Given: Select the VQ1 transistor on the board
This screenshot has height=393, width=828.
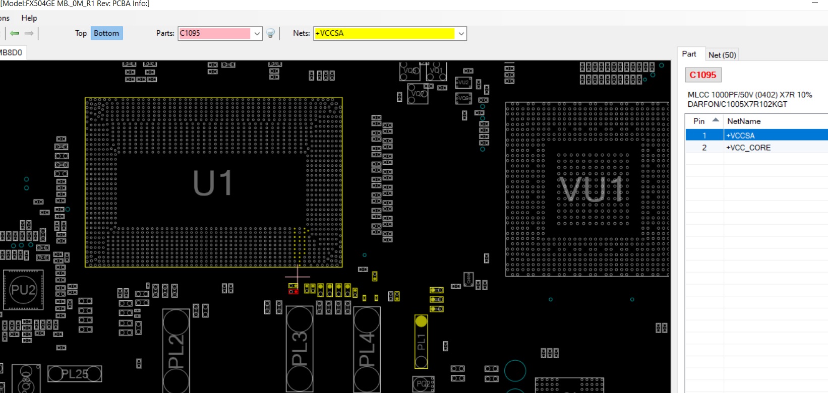Looking at the screenshot, I should (436, 71).
